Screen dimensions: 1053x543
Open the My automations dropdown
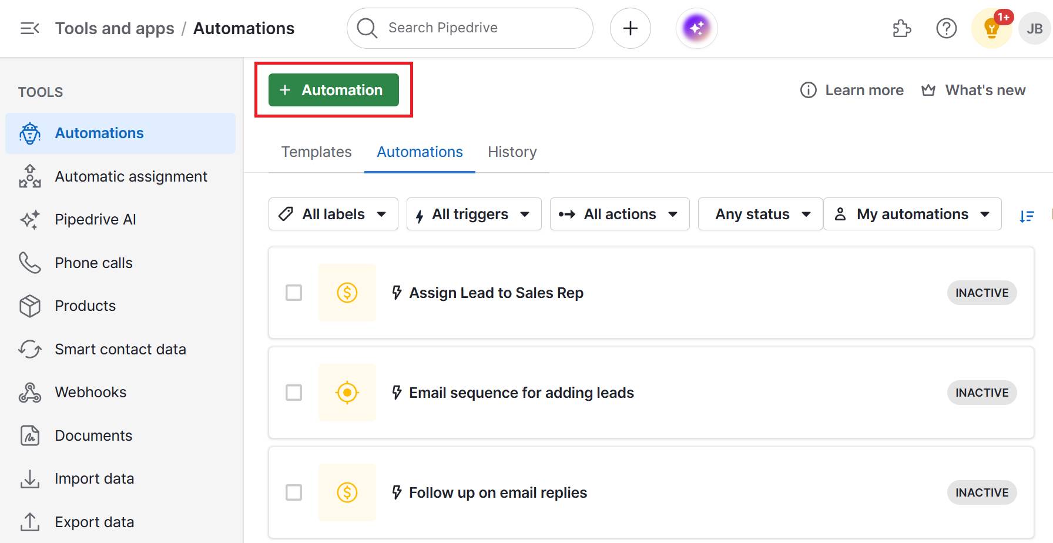(912, 214)
